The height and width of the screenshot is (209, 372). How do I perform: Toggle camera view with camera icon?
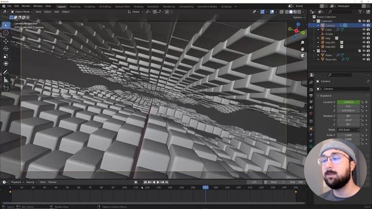click(x=302, y=55)
